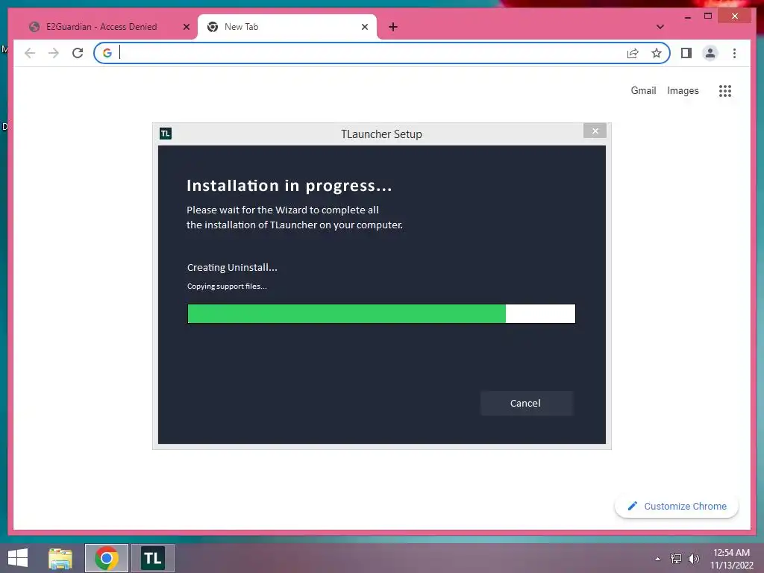This screenshot has width=764, height=573.
Task: Show hidden system tray icons
Action: tap(658, 559)
